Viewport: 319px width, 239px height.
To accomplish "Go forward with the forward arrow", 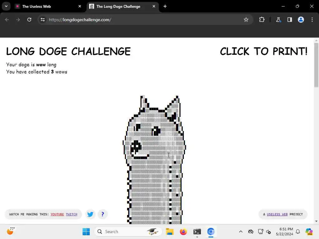I will [x=18, y=20].
